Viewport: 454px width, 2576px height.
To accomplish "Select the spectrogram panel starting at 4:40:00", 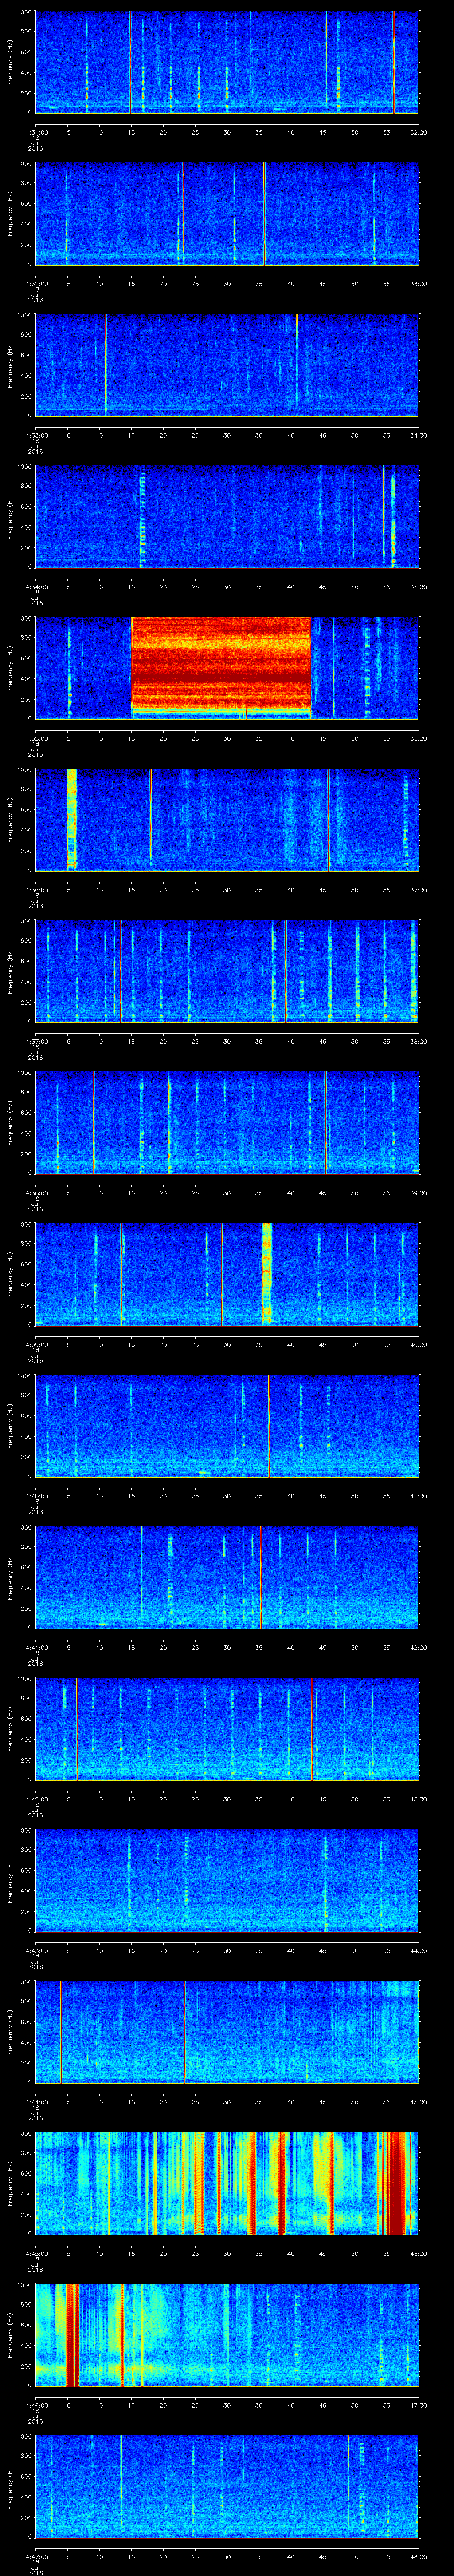I will point(227,1426).
